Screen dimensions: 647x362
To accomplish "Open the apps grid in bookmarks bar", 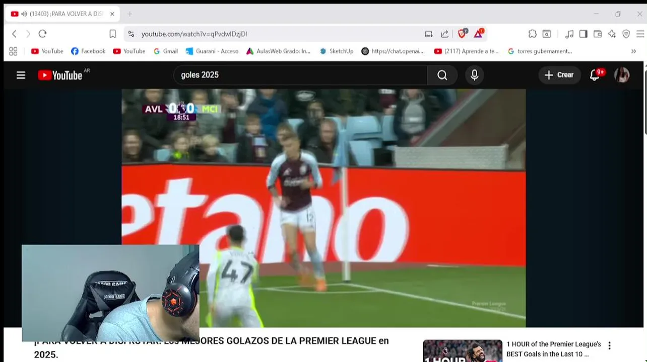I will pos(13,51).
